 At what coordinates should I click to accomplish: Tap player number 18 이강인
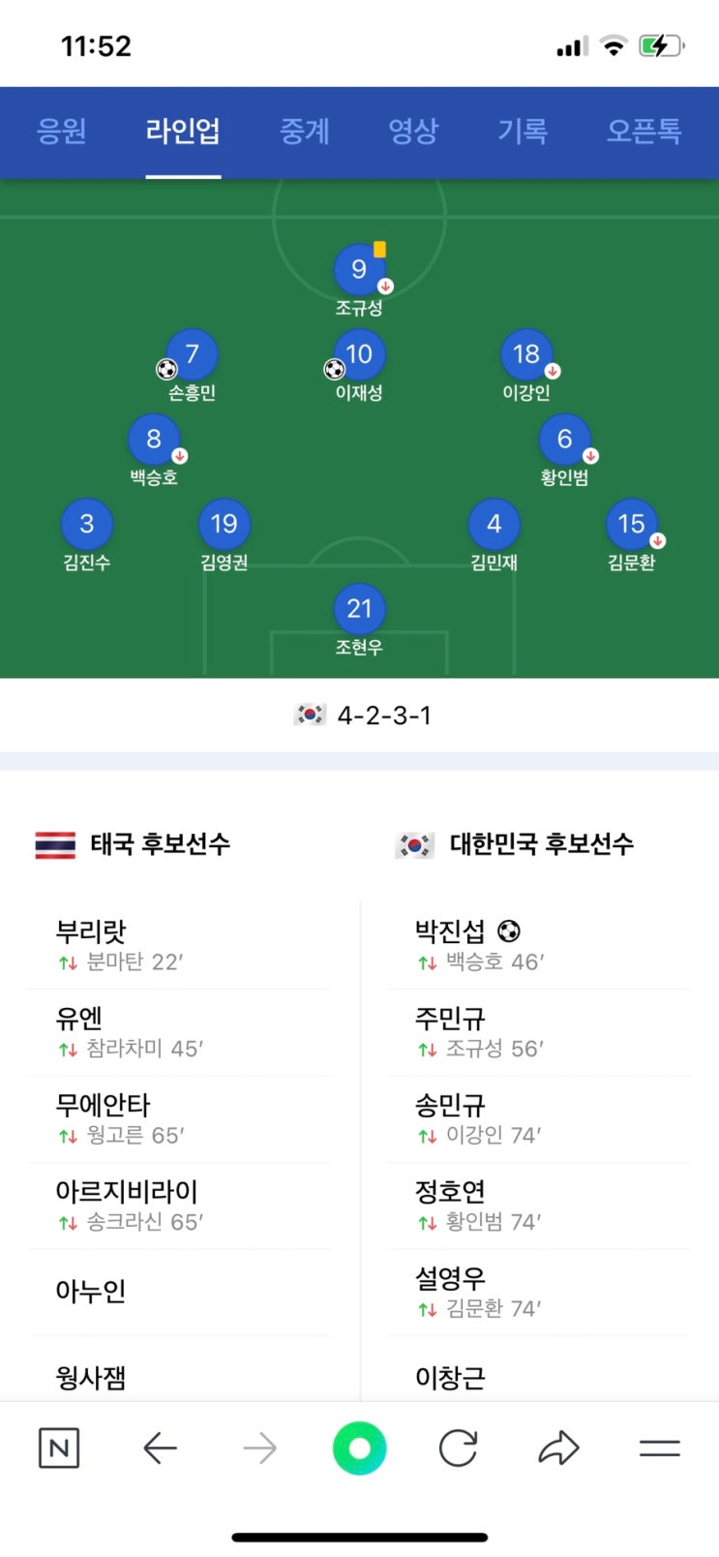pos(525,355)
